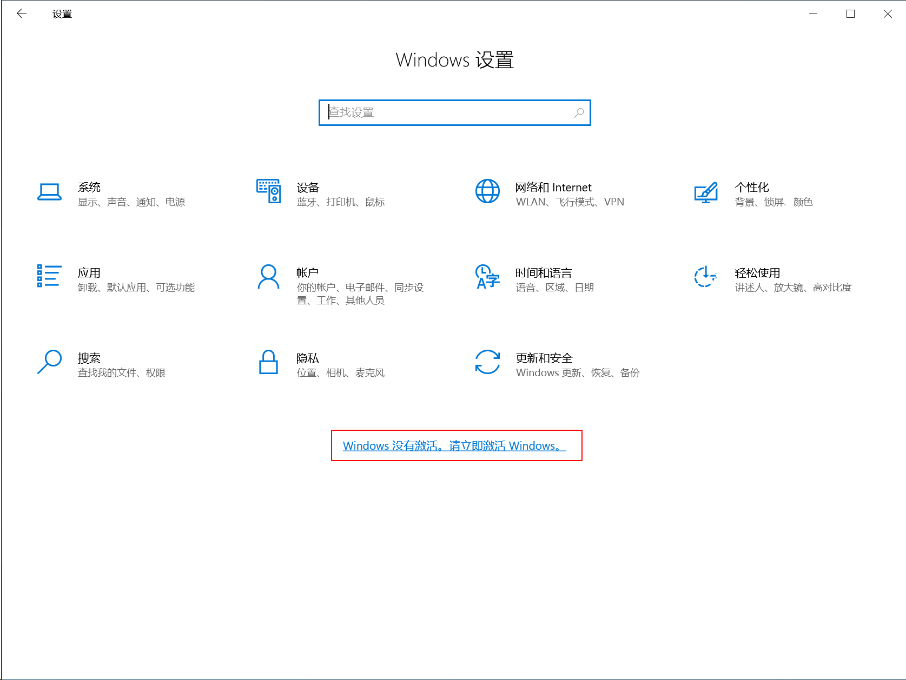The image size is (906, 680).
Task: Open the Devices (设备) keyboard icon
Action: pyautogui.click(x=268, y=191)
